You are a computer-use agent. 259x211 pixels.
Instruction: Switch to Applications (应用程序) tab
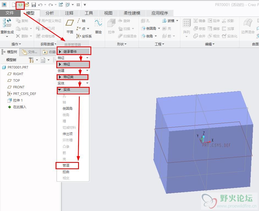point(160,13)
